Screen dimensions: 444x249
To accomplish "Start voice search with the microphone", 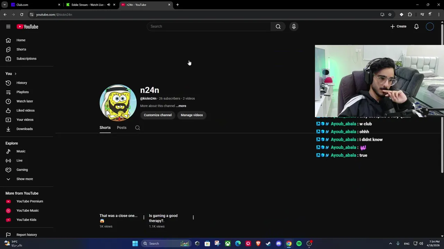I will coord(294,27).
